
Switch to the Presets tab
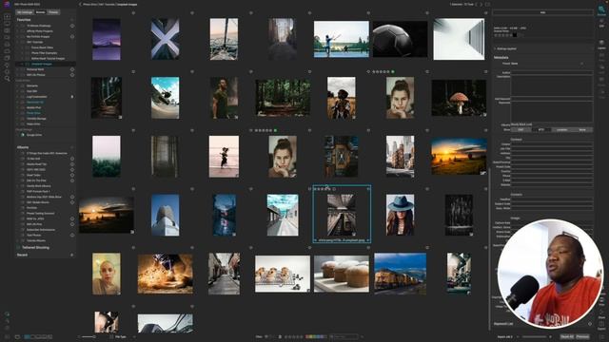[x=53, y=12]
